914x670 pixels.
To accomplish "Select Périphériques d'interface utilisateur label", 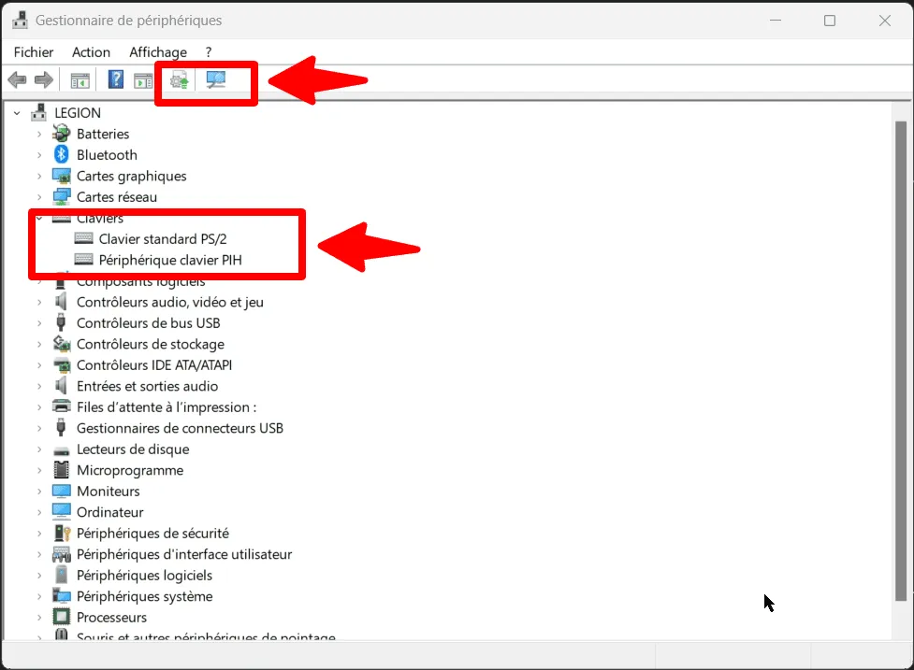I will click(184, 554).
